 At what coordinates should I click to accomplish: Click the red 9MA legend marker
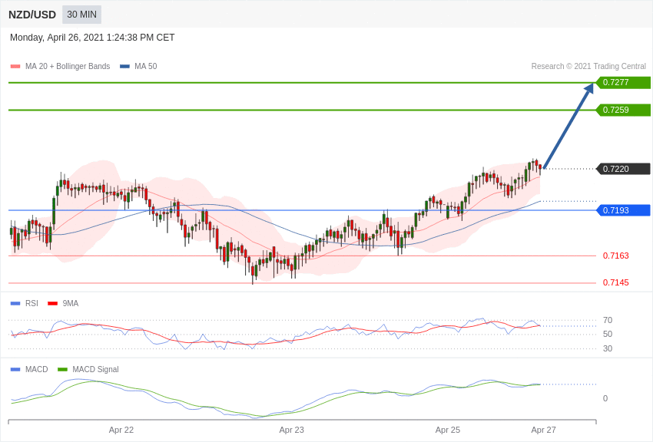[x=52, y=304]
